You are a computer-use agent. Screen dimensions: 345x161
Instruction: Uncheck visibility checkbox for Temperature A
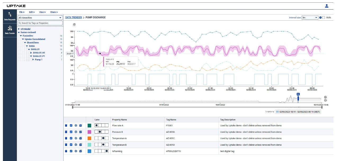click(71, 138)
